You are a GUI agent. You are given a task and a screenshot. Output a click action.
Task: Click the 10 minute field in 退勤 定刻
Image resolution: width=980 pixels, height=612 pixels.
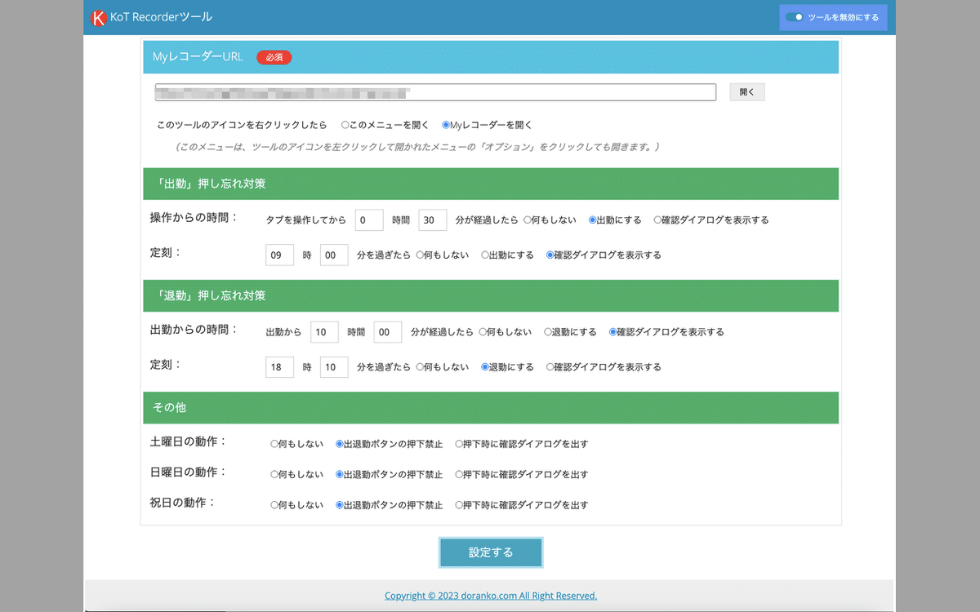point(334,367)
